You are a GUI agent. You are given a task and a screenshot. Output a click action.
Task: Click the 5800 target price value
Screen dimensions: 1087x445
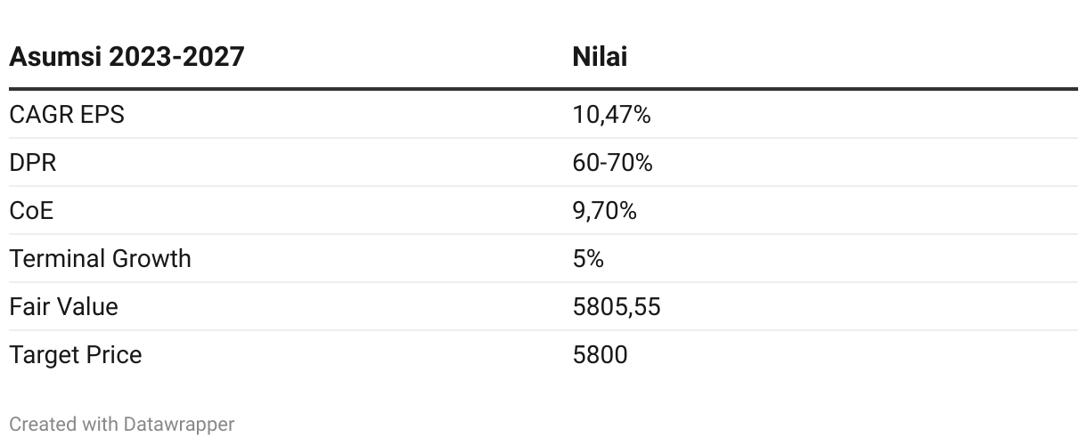tap(600, 355)
